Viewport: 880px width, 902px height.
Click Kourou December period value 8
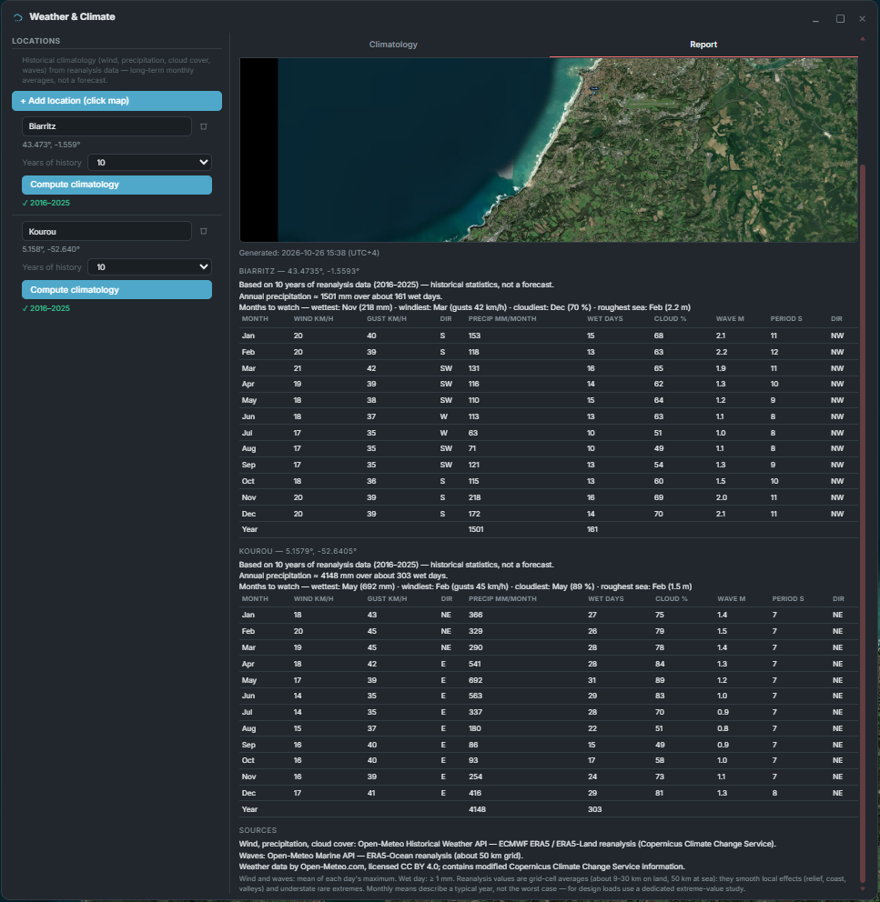(774, 793)
